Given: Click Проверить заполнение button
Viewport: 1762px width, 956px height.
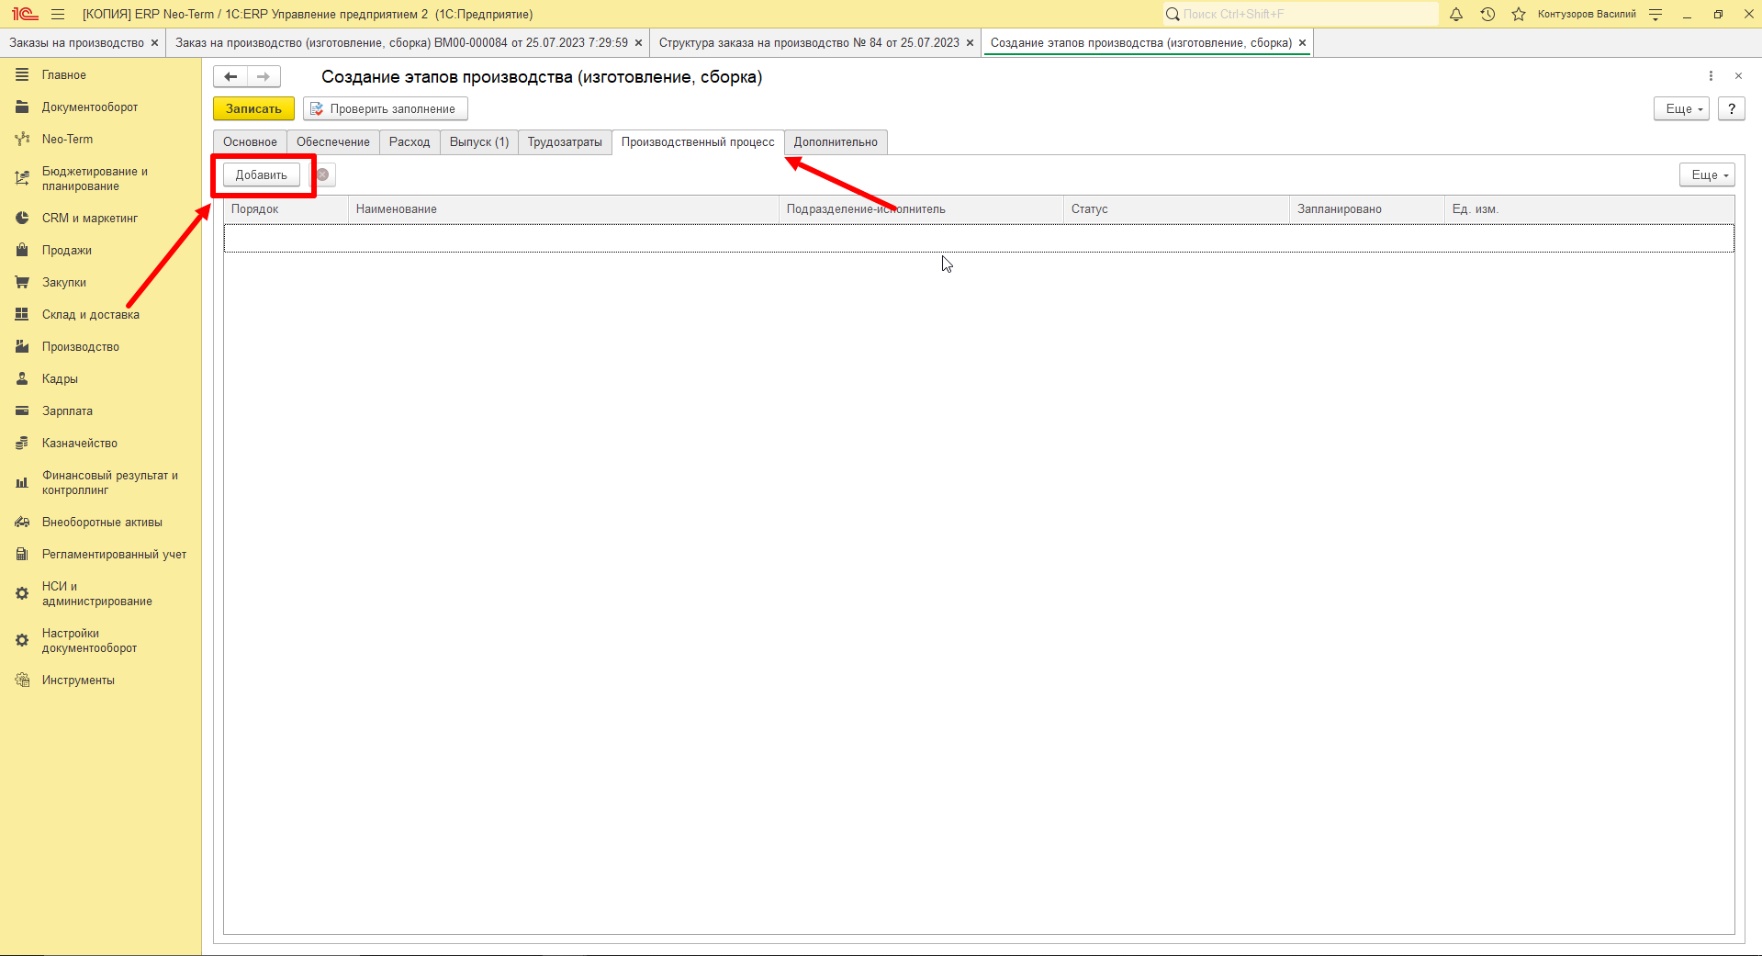Looking at the screenshot, I should [386, 108].
